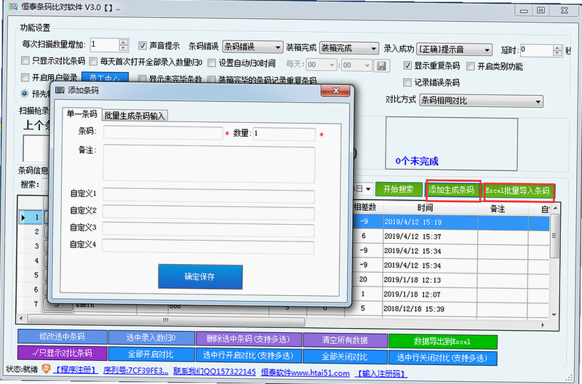Click the 确定保存 button
The image size is (582, 384).
coord(200,277)
